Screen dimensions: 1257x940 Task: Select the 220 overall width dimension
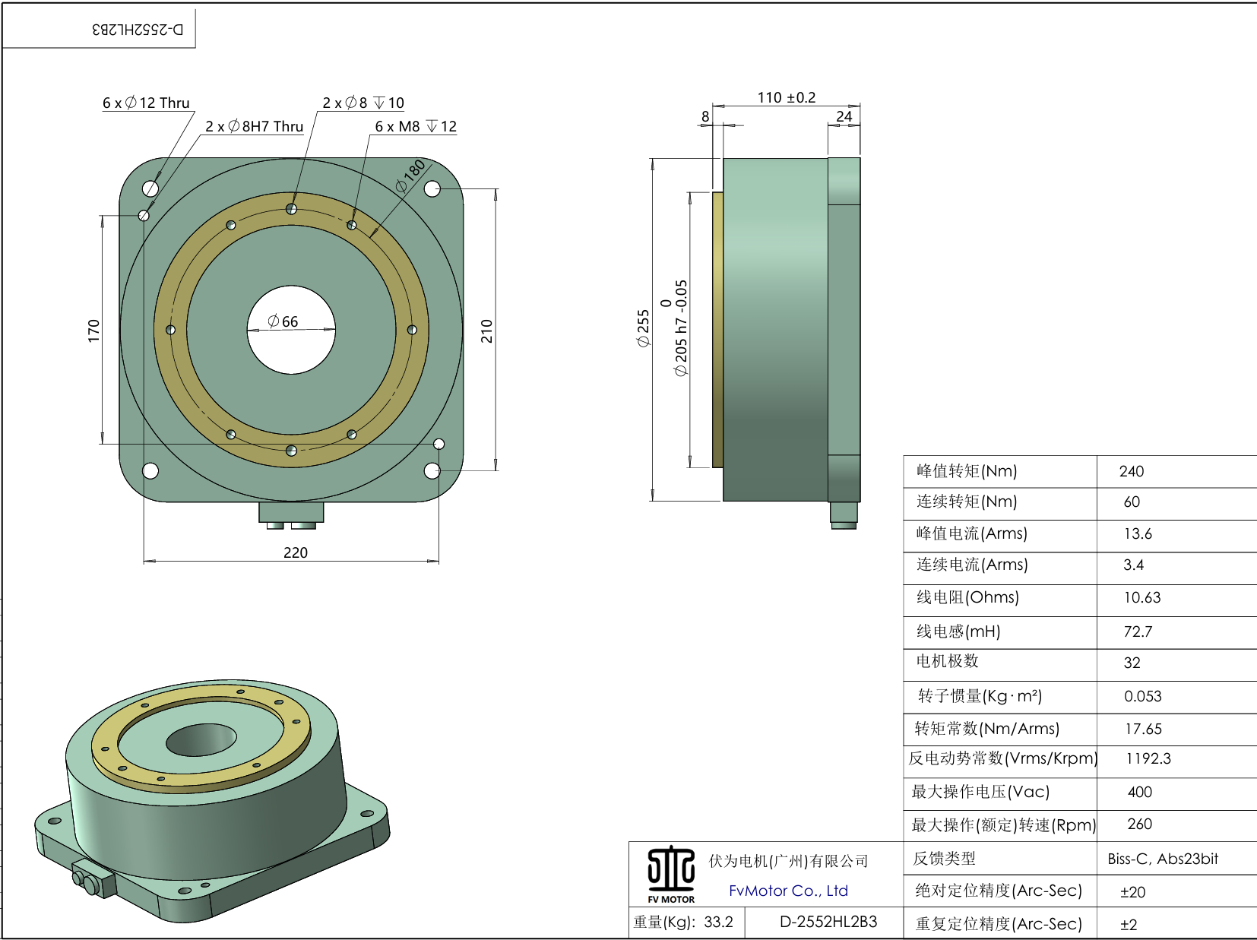click(296, 552)
